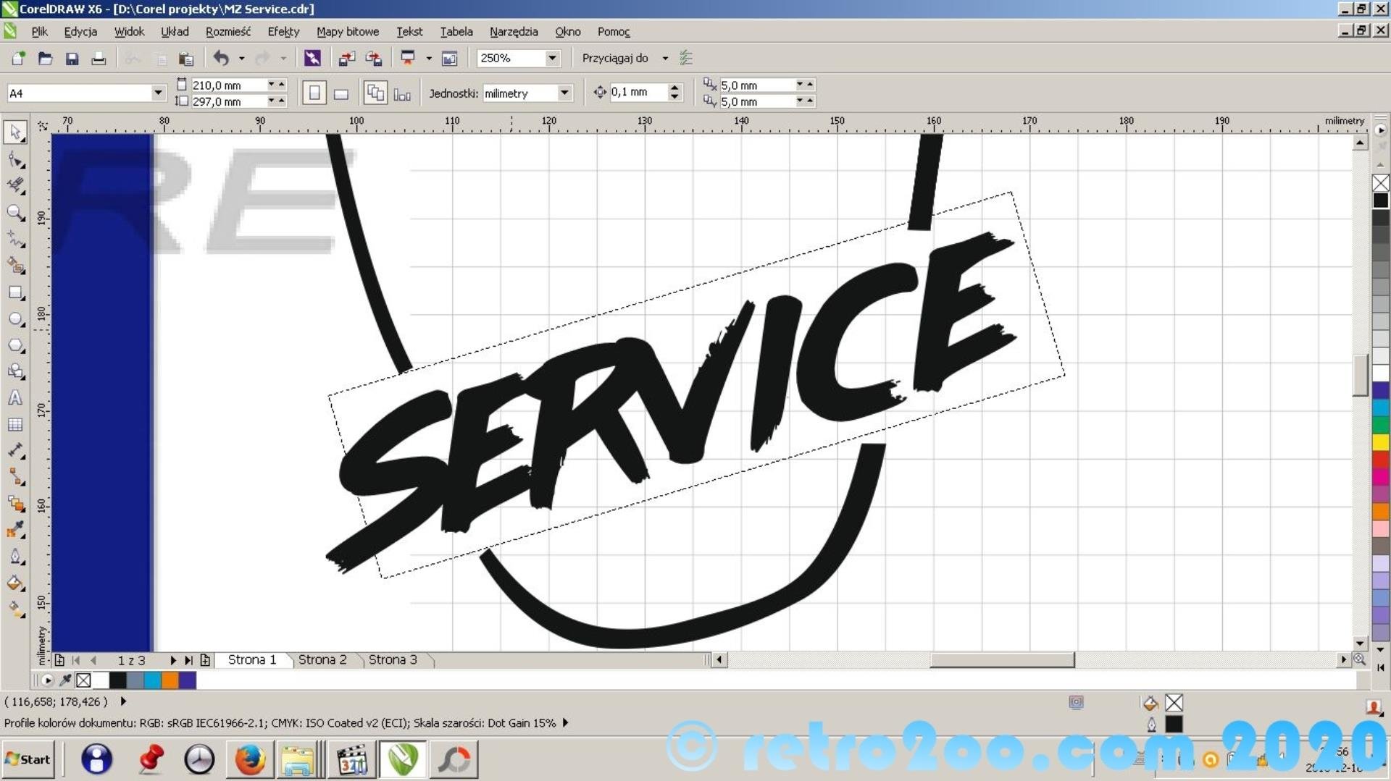
Task: Click the Przyciągaj do snap button
Action: point(615,58)
